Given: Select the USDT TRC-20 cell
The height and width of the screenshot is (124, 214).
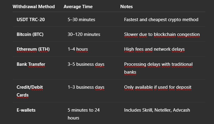Looking at the screenshot, I should coord(31,20).
